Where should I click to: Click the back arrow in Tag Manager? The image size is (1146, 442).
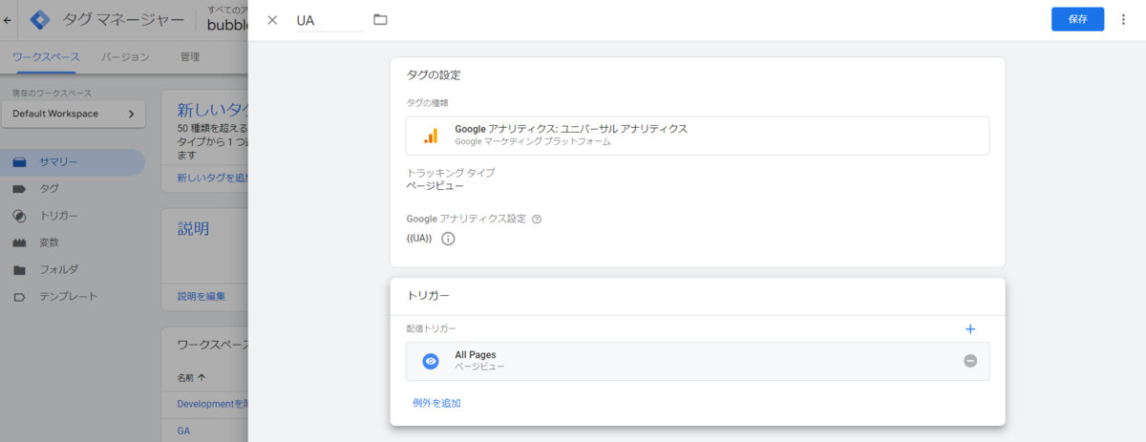click(x=9, y=19)
